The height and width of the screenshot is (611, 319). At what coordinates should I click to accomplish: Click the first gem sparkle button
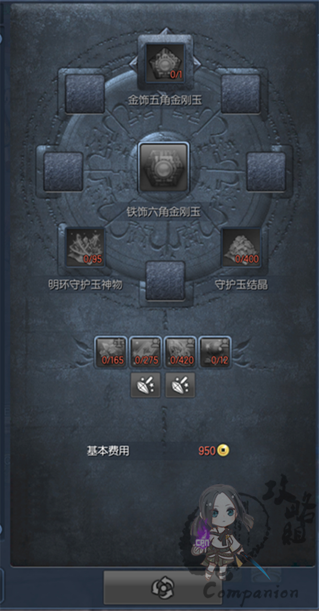146,385
